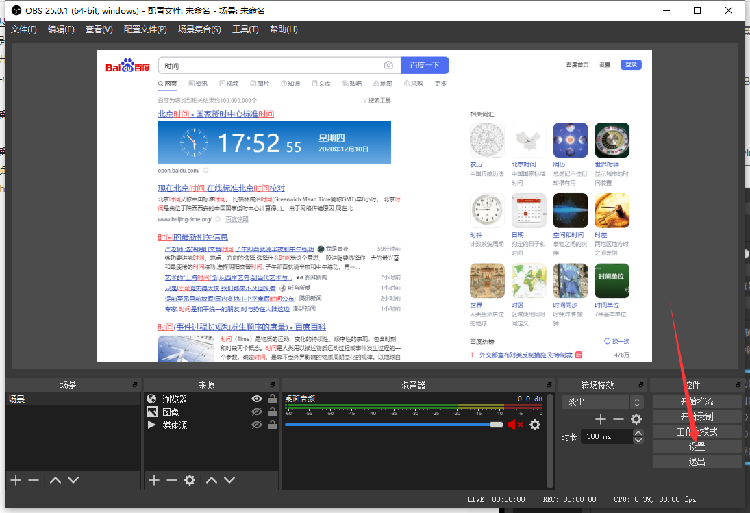This screenshot has width=750, height=513.
Task: Move scene down with arrow icon
Action: tap(73, 480)
